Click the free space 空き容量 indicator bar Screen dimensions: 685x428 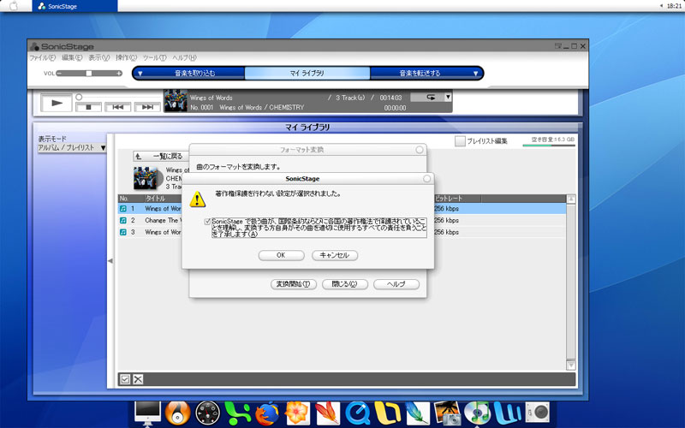(x=549, y=146)
